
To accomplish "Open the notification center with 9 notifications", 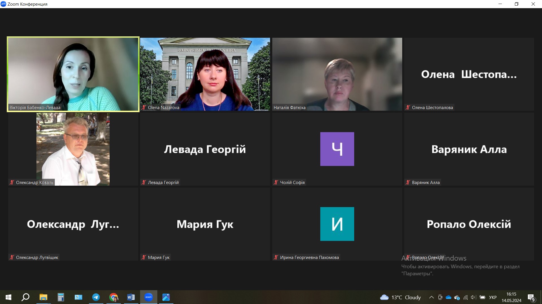I will (x=531, y=298).
